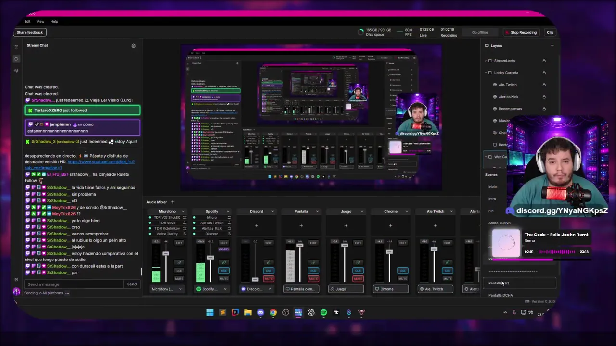Toggle the link icon on Microfono channel
Image resolution: width=616 pixels, height=346 pixels.
(x=179, y=262)
